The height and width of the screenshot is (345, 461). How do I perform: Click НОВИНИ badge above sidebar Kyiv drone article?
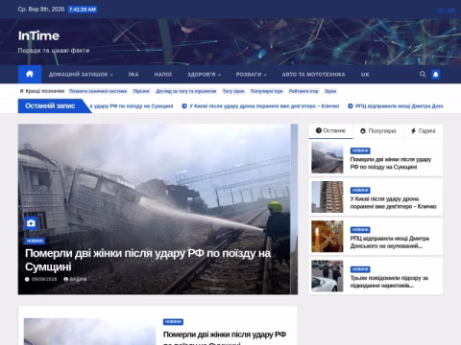(x=360, y=191)
